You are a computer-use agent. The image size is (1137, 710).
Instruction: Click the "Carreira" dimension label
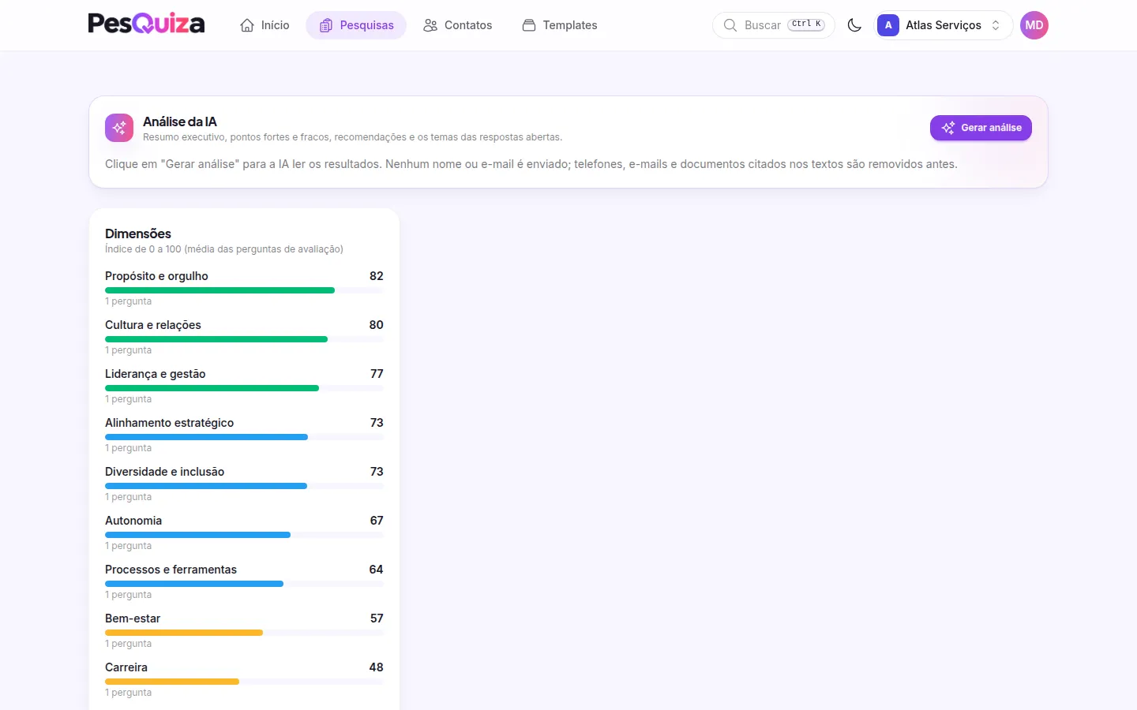[x=126, y=667]
